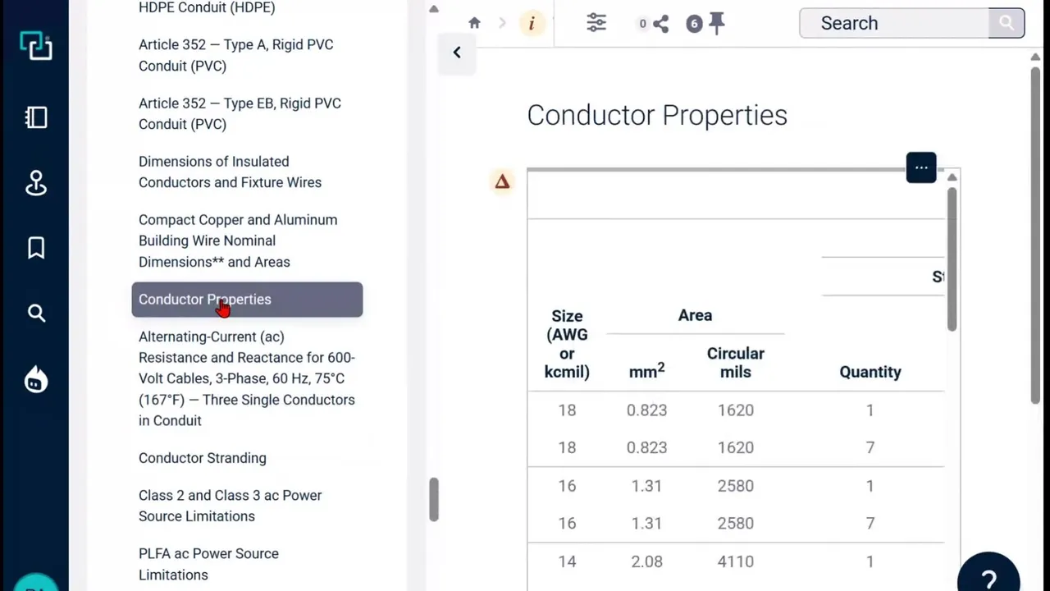
Task: Click the Conductor Properties page heading
Action: [657, 115]
